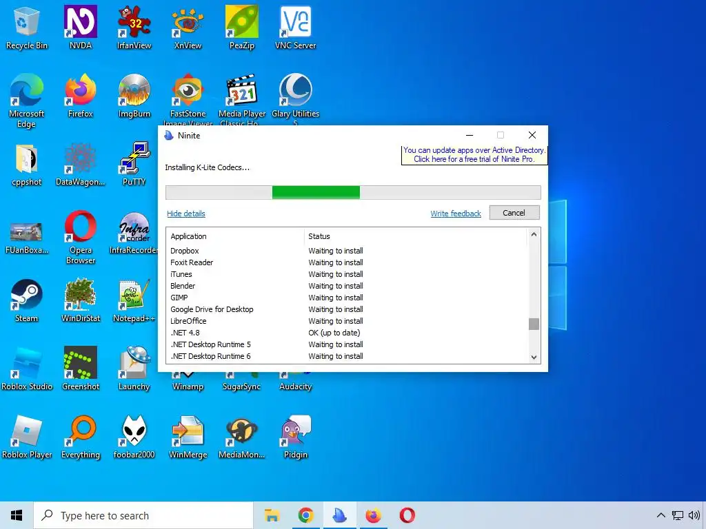
Task: Select the Greenshot desktop shortcut
Action: click(x=80, y=369)
